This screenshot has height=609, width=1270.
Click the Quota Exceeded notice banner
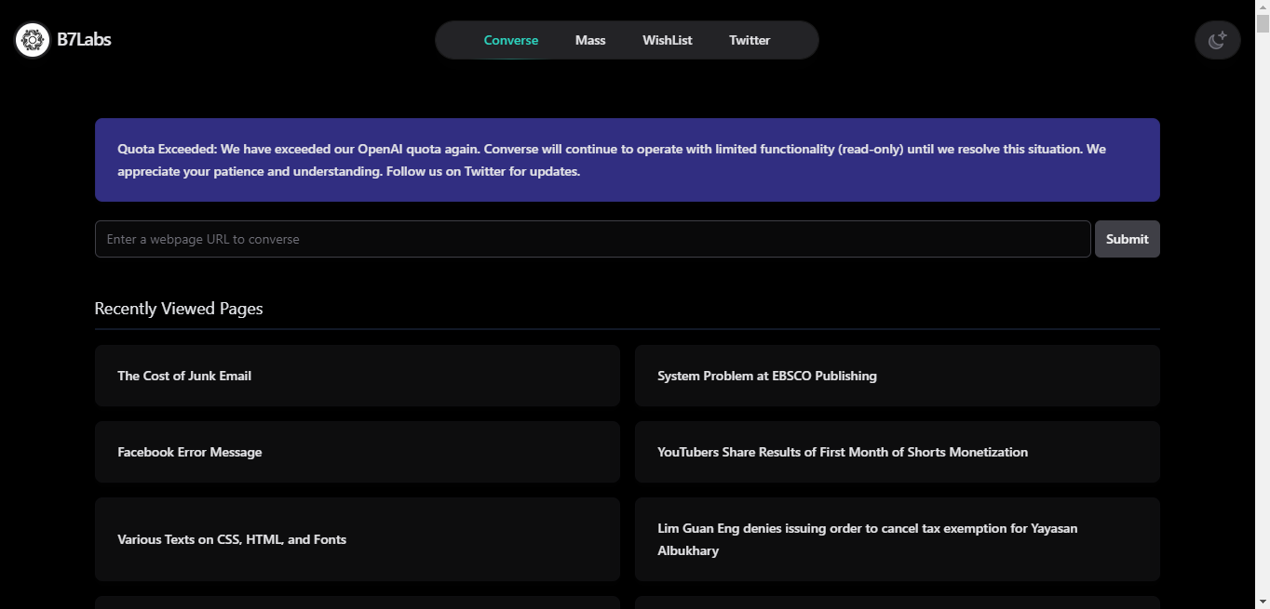tap(628, 160)
